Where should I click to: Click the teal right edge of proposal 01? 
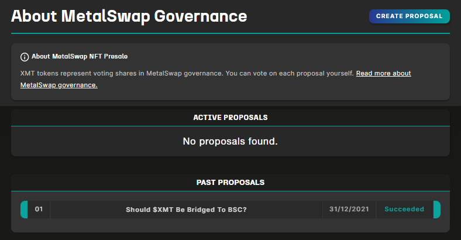click(436, 210)
